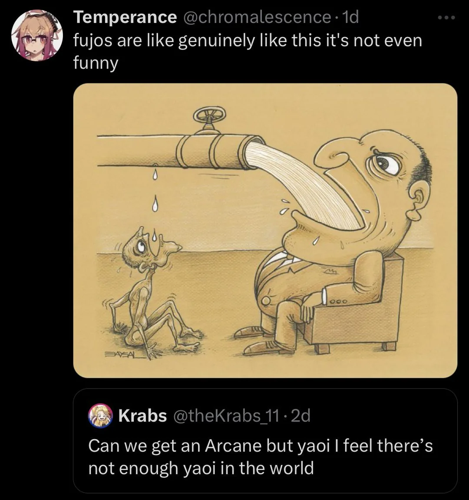Click the thin figure under the drip
Screen dimensions: 469x500
pos(150,295)
